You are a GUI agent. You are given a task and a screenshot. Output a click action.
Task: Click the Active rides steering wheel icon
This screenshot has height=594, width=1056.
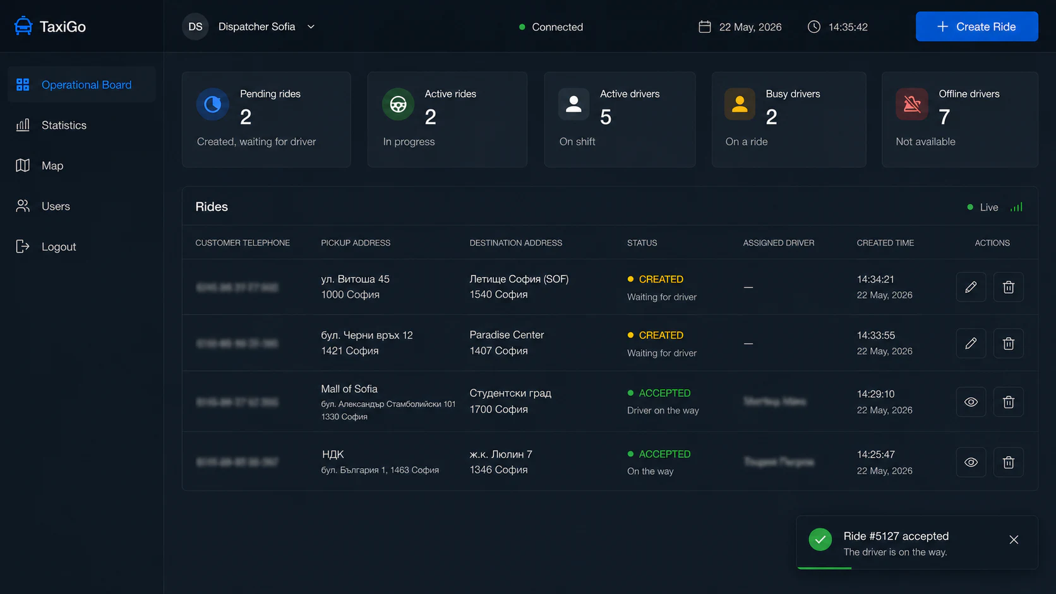[x=398, y=104]
